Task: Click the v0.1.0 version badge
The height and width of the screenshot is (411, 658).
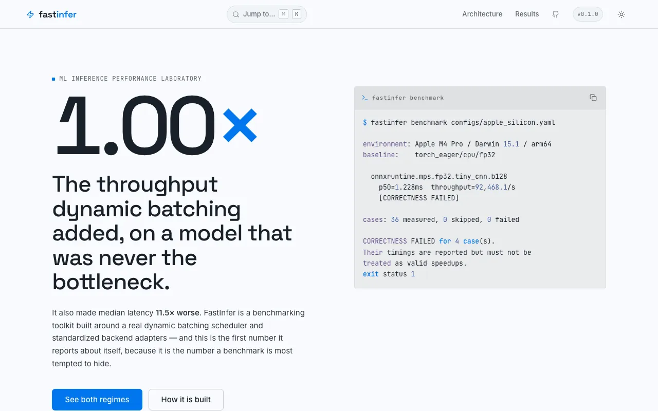Action: (x=588, y=14)
